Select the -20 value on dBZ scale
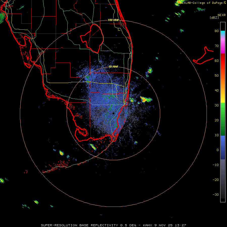227x227 pixels. 216,180
